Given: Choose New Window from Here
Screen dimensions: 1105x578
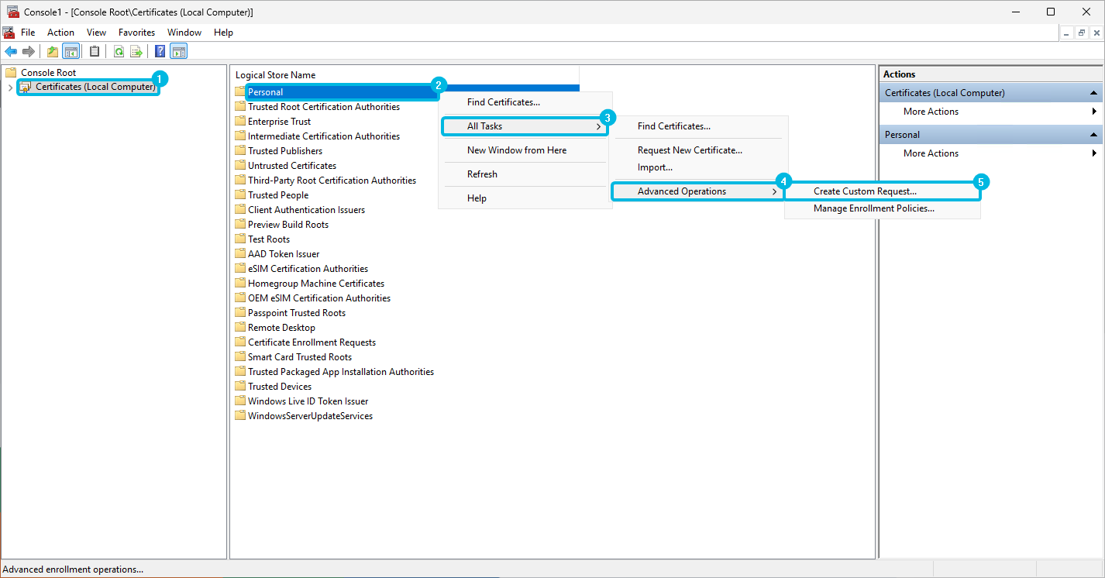Looking at the screenshot, I should 525,150.
